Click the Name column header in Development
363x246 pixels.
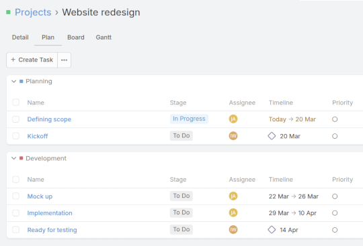[x=36, y=180]
